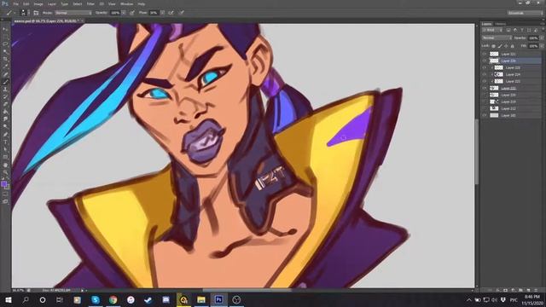Select the Hand tool

[x=5, y=165]
